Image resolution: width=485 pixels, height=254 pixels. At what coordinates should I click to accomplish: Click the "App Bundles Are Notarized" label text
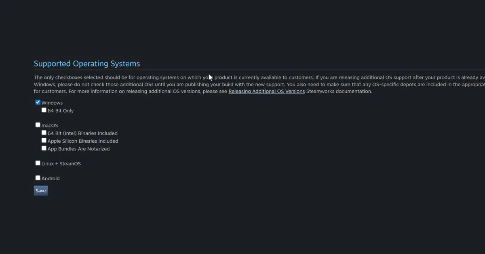point(78,149)
